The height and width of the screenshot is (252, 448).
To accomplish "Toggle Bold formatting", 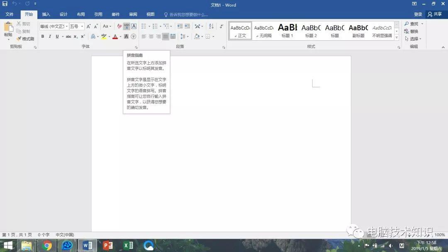I will coord(43,37).
